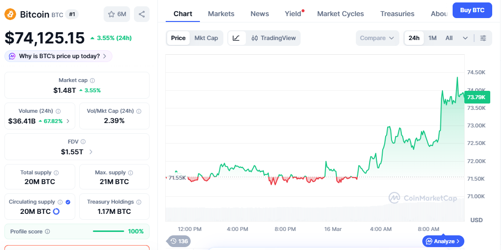
Task: Click info icon next to Profile score
Action: pos(47,231)
